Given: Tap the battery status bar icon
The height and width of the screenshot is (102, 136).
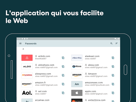Looking at the screenshot, I should (x=119, y=39).
